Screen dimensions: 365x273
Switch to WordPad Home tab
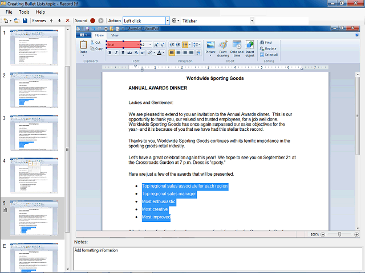99,35
